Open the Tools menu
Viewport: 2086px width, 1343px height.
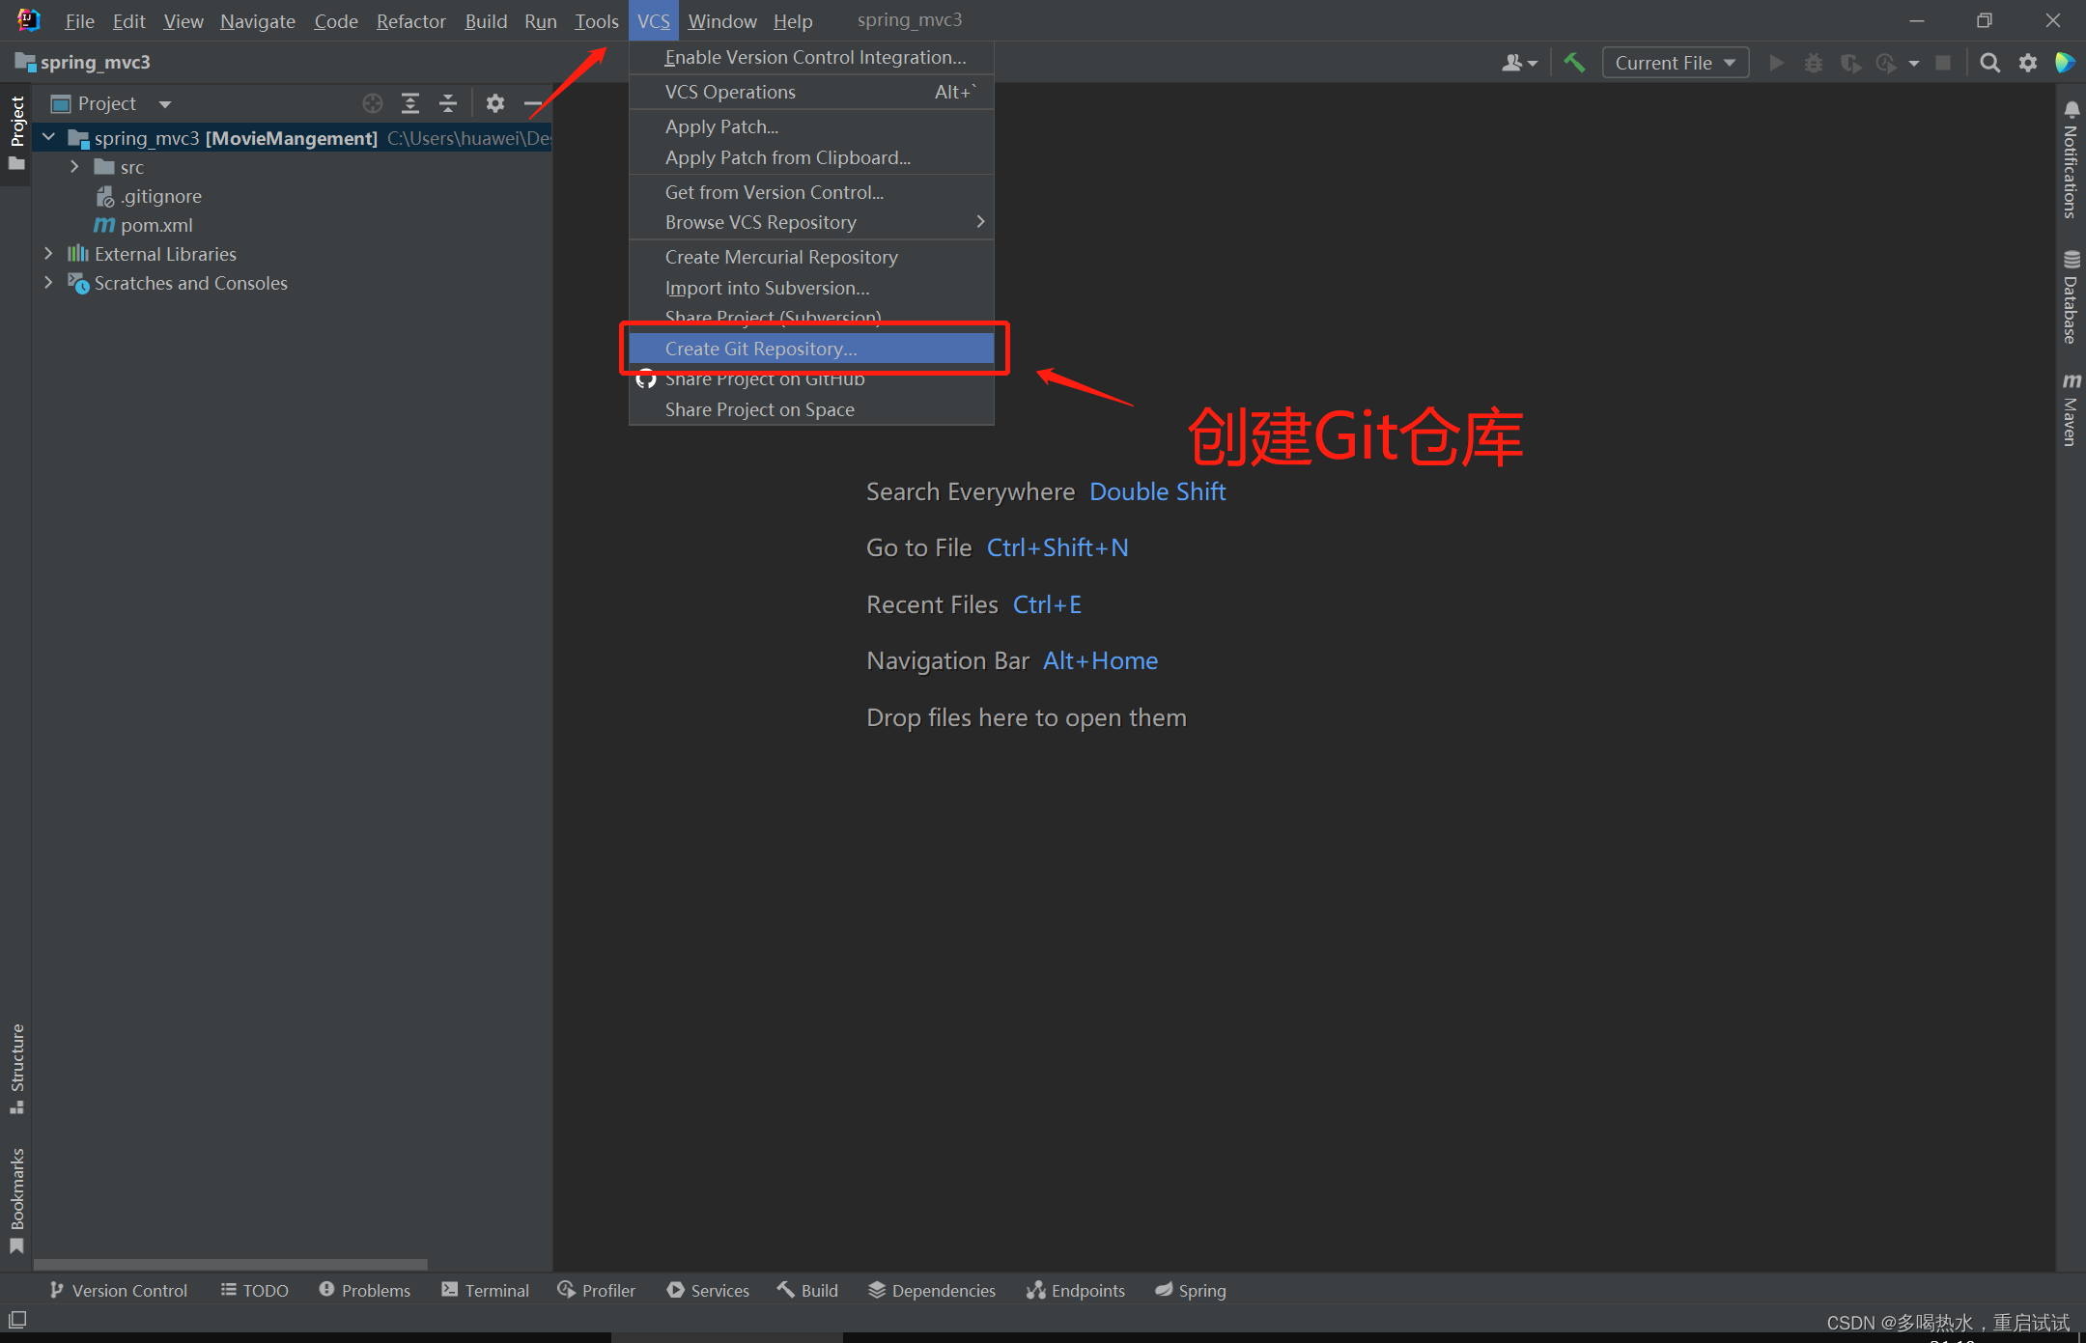click(596, 20)
